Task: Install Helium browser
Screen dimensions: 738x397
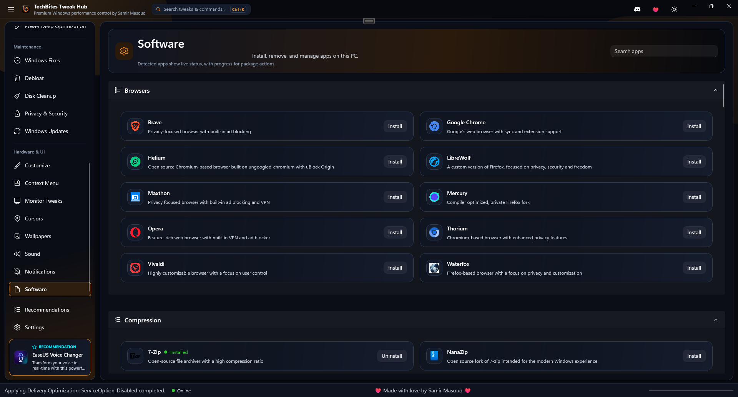Action: 395,162
